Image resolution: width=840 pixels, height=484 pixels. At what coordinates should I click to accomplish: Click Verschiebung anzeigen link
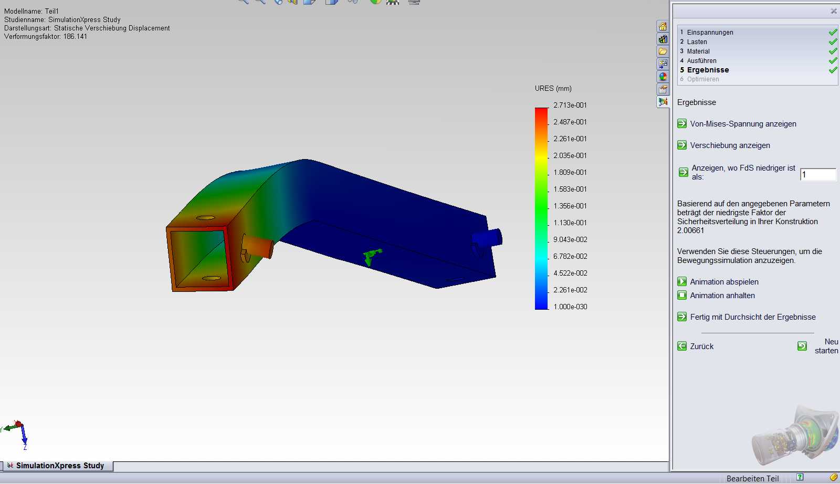point(730,145)
